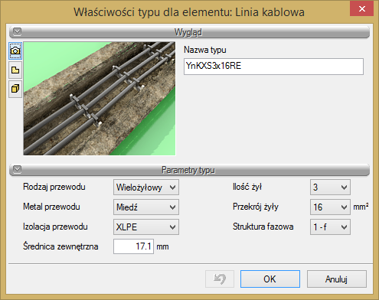Click the Nazwa typu text field
The width and height of the screenshot is (379, 300).
(x=273, y=67)
